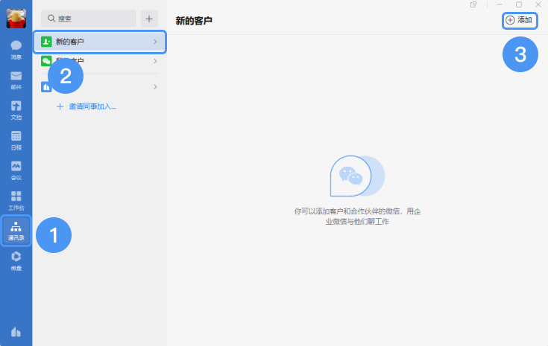Expand the WeChat customer row chevron

(x=155, y=61)
